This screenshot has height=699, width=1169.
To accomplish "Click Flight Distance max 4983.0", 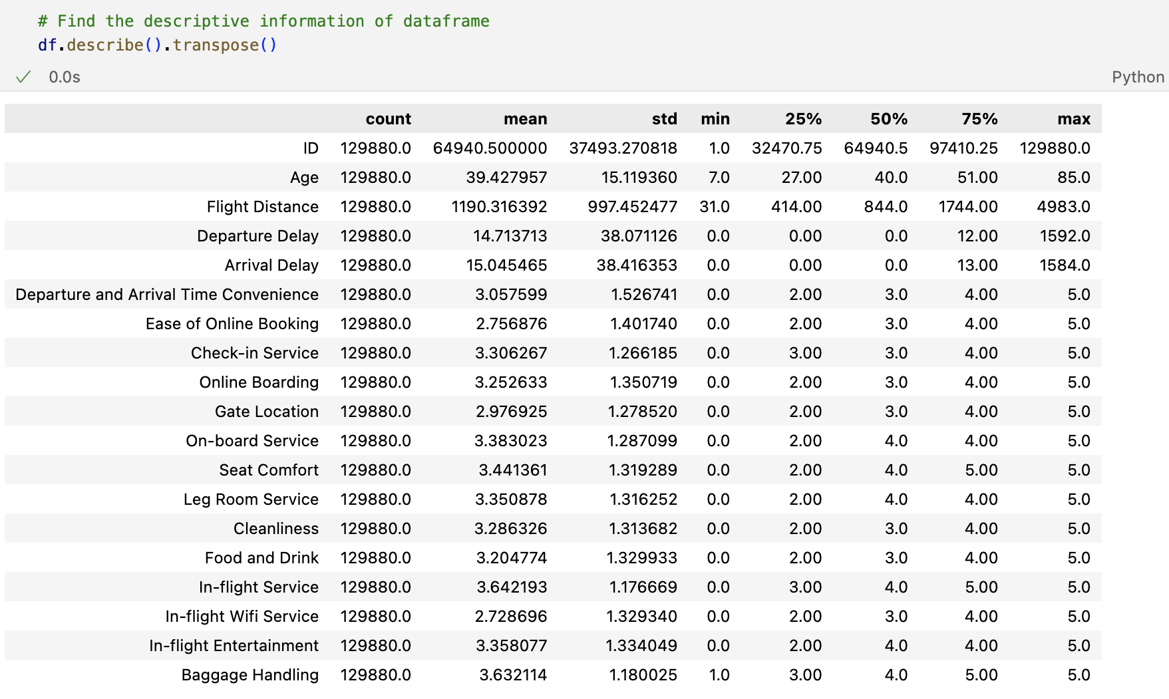I will [1063, 207].
